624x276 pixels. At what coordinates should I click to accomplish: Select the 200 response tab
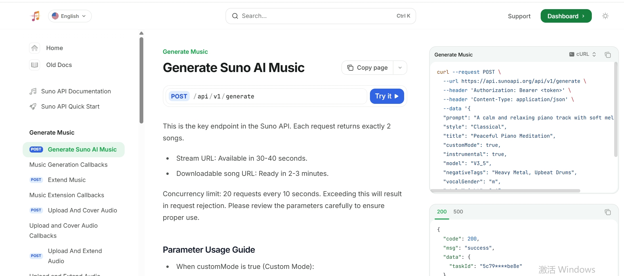tap(442, 212)
